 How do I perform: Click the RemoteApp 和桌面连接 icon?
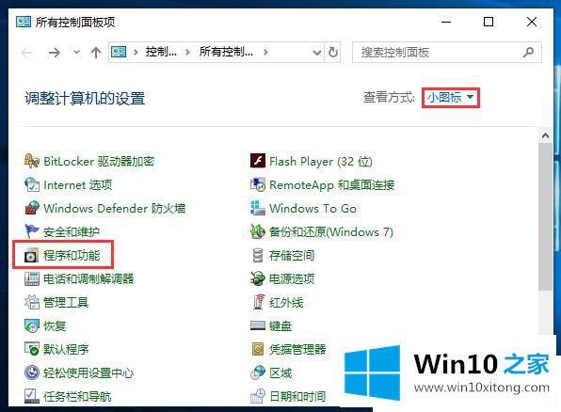tap(258, 185)
